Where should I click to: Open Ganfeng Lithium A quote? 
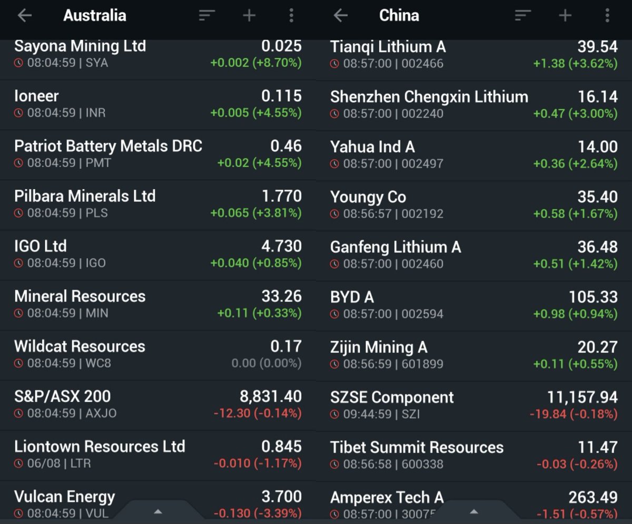474,256
